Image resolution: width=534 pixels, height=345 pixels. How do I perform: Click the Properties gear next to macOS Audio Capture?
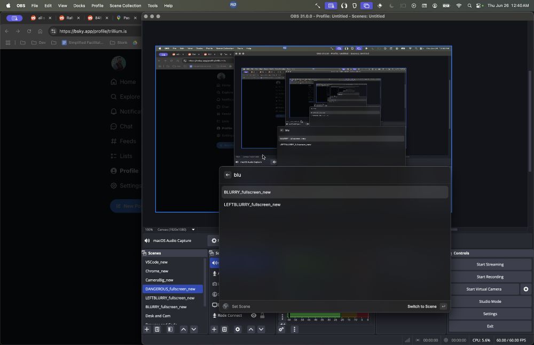[x=214, y=240]
